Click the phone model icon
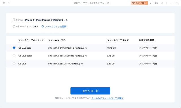 tap(14, 20)
